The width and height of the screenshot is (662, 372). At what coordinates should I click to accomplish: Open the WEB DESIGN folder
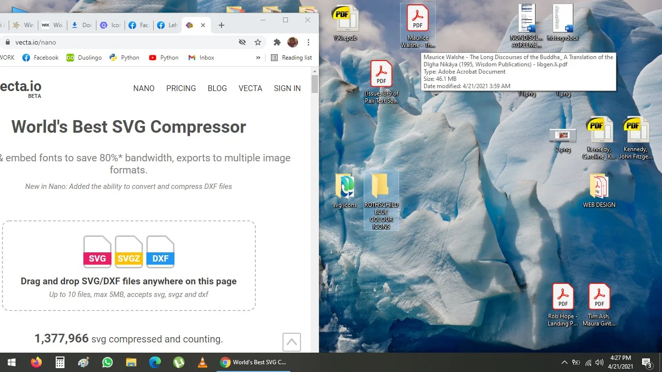[x=599, y=191]
